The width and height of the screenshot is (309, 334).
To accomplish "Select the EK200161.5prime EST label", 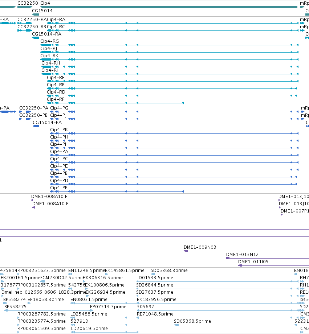I will point(20,278).
